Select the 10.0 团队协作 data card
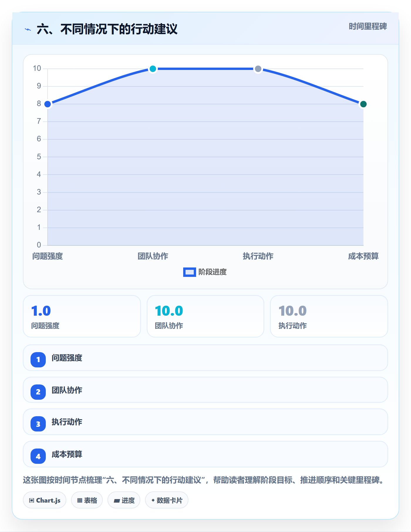The width and height of the screenshot is (411, 532). (x=206, y=316)
